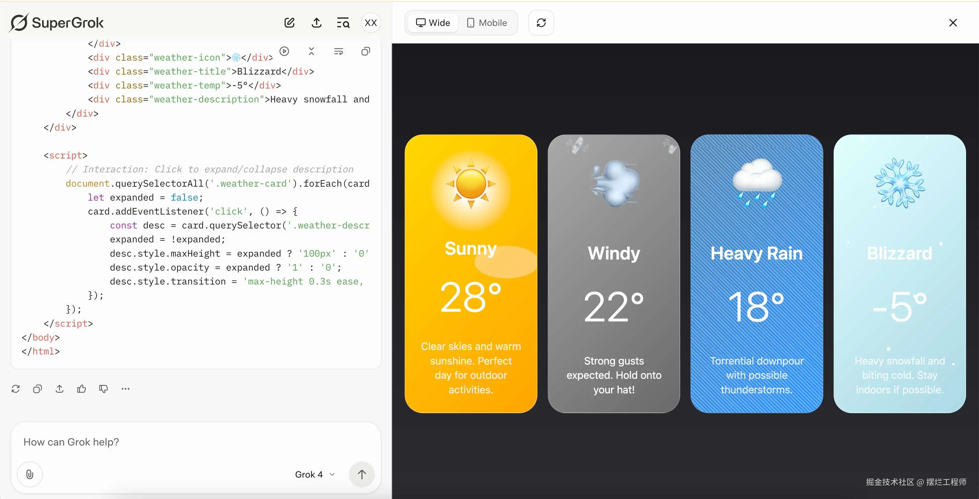Copy the code block contents

tap(365, 51)
